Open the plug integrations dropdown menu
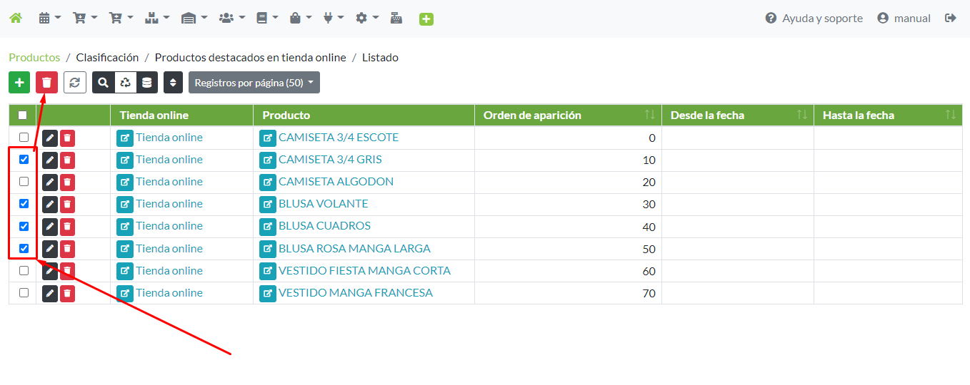 [x=333, y=18]
